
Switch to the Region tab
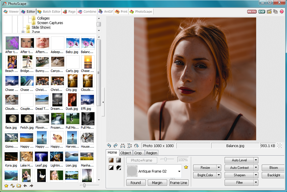point(152,153)
